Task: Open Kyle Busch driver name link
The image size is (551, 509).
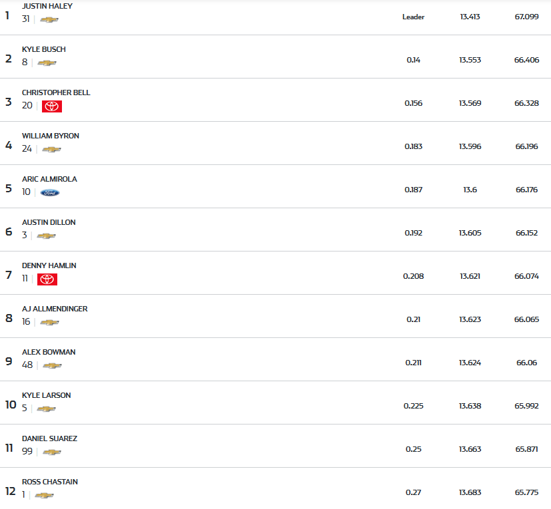Action: (x=44, y=49)
